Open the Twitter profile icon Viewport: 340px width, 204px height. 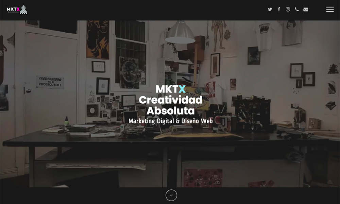coord(270,10)
